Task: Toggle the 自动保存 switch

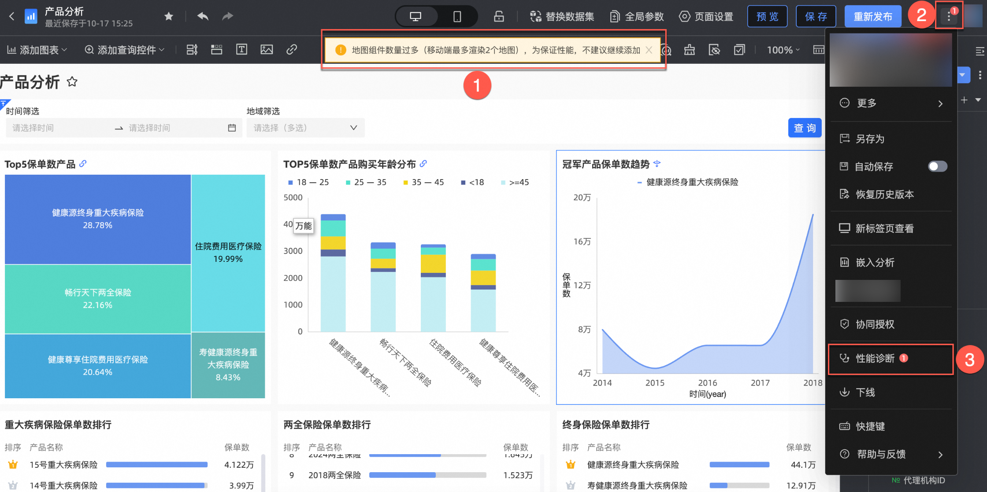Action: coord(938,166)
